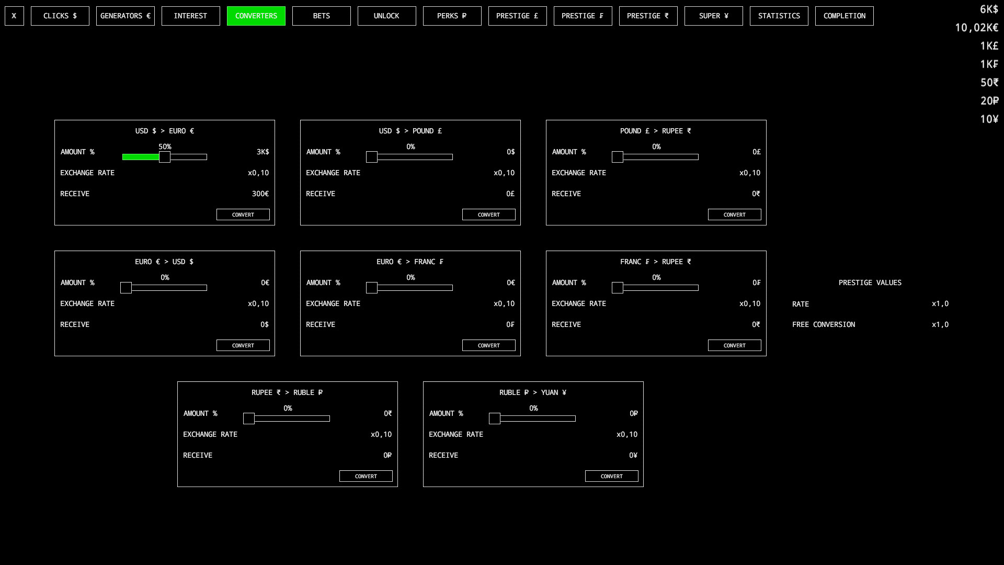Click the X button to close the menu
1004x565 pixels.
[14, 16]
